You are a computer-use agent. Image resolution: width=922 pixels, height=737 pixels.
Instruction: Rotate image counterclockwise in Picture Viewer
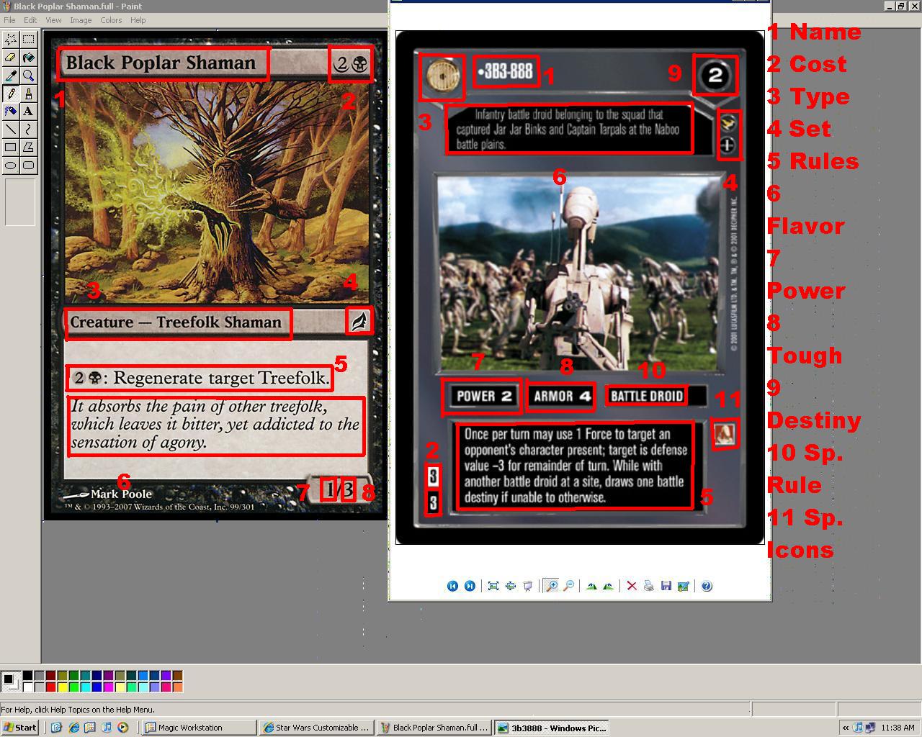tap(608, 586)
